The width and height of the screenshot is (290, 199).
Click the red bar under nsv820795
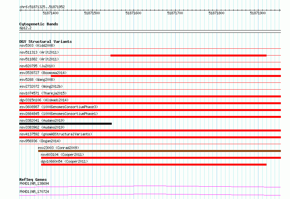coord(150,69)
